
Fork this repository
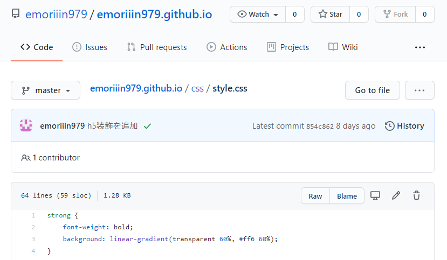click(395, 14)
